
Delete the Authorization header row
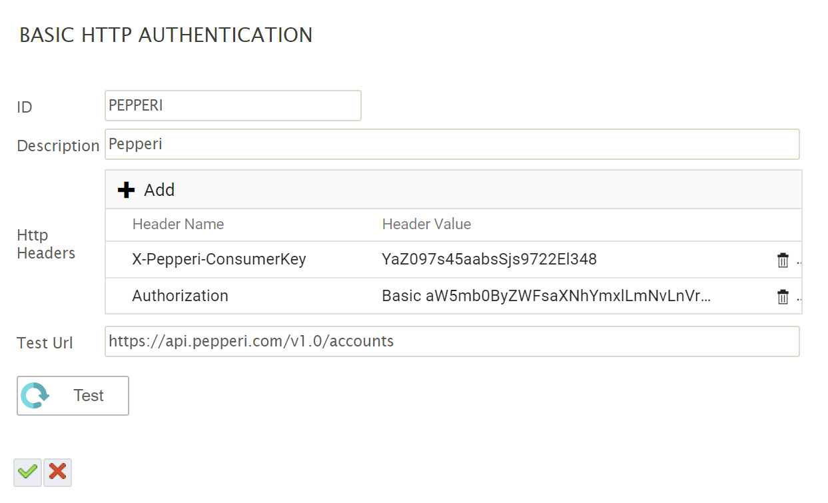tap(783, 297)
